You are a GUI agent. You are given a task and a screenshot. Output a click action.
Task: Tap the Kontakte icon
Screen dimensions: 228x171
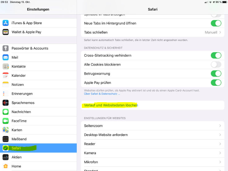click(x=6, y=66)
